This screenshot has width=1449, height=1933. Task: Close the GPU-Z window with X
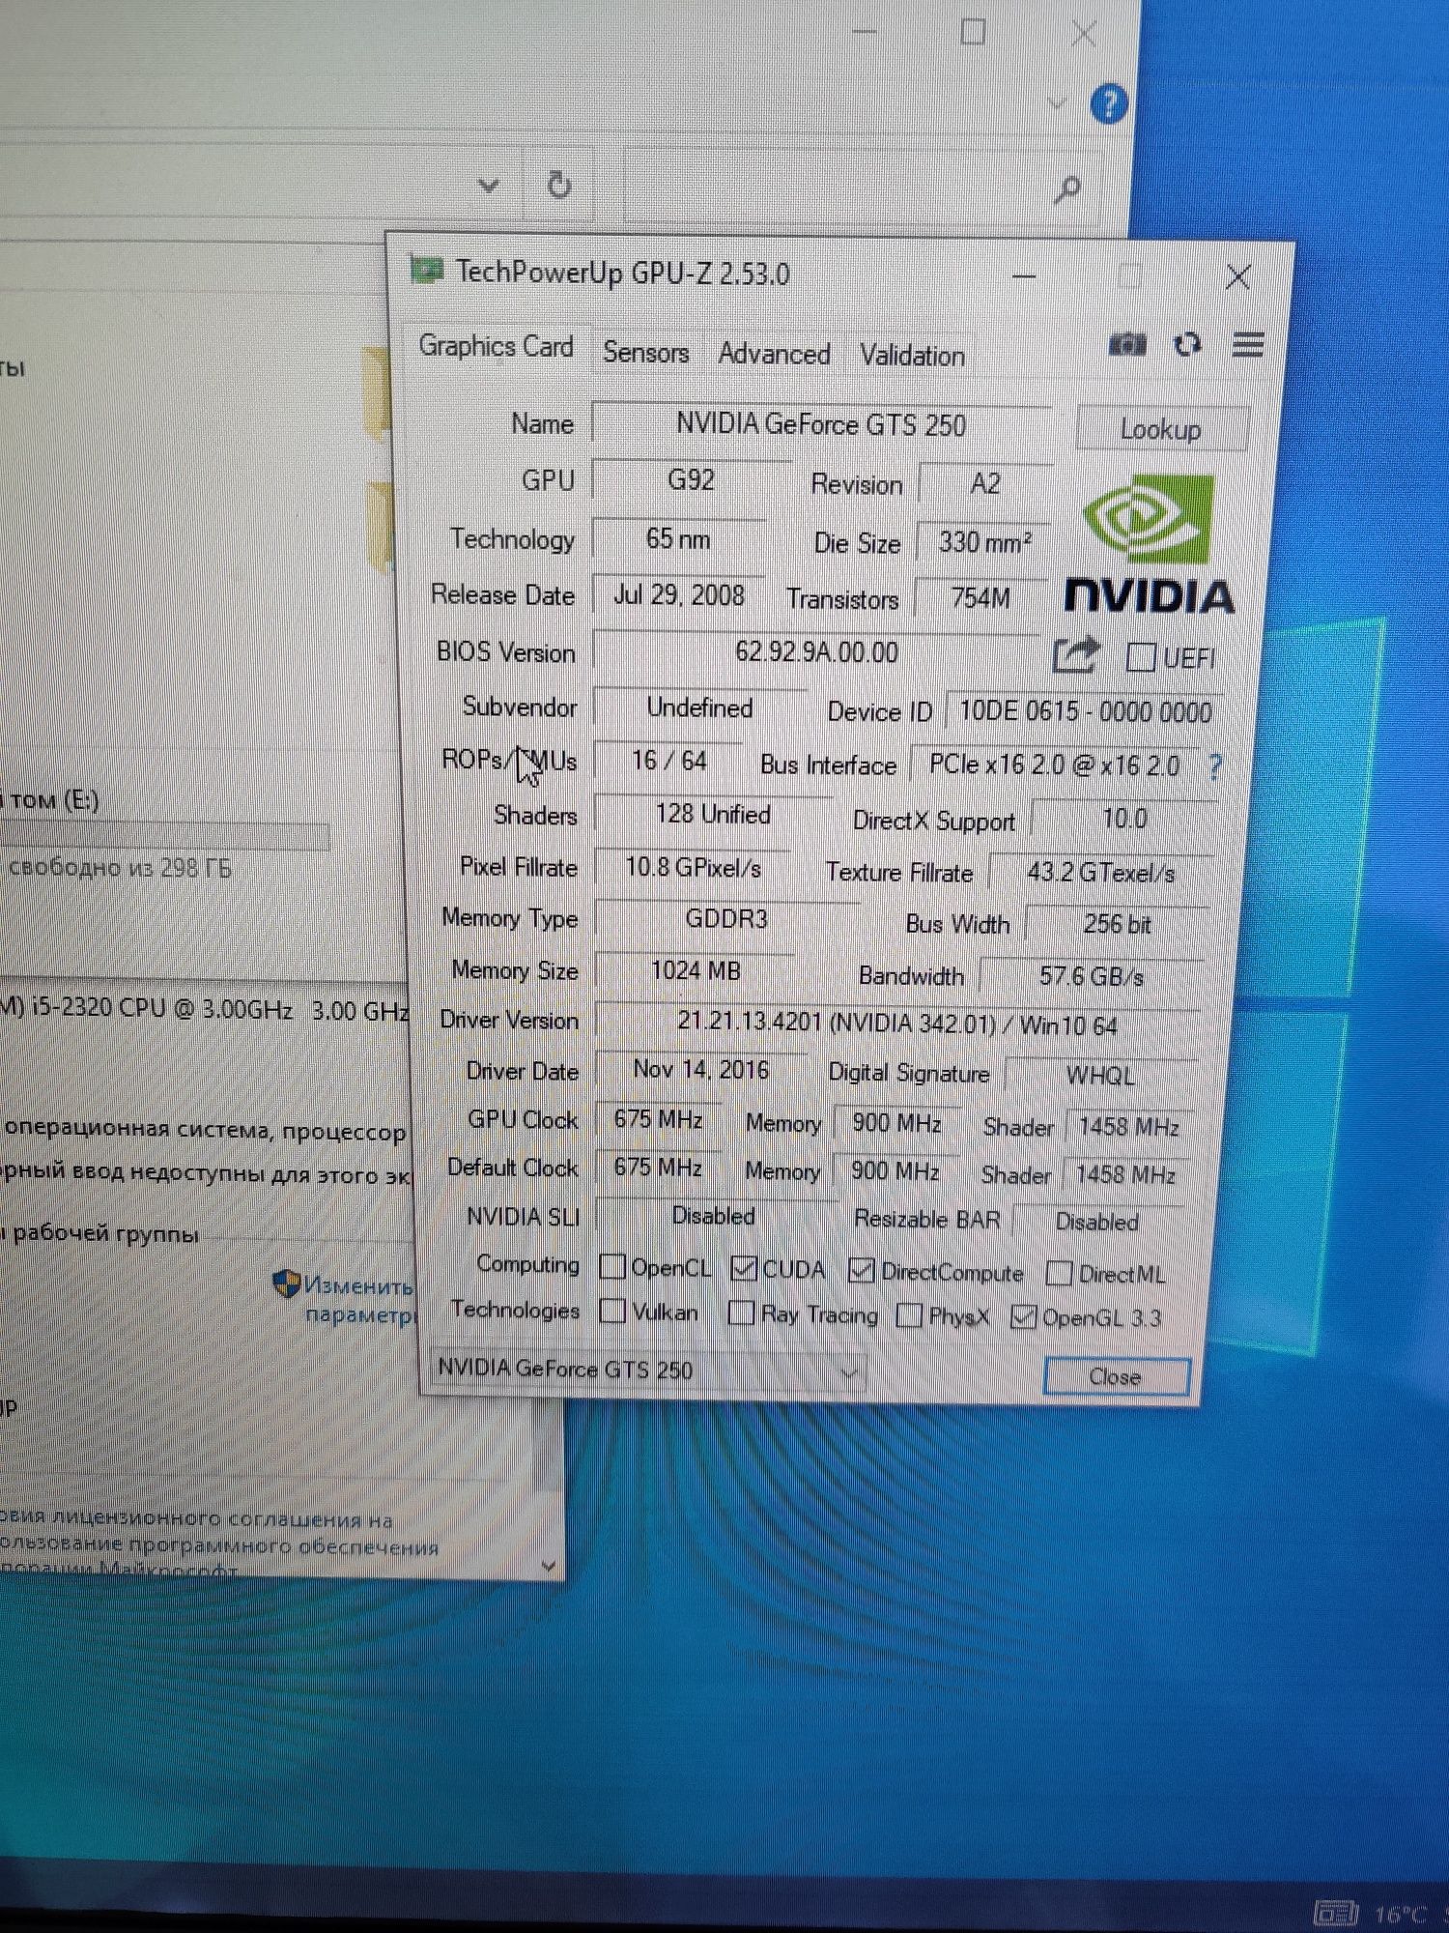tap(1237, 277)
